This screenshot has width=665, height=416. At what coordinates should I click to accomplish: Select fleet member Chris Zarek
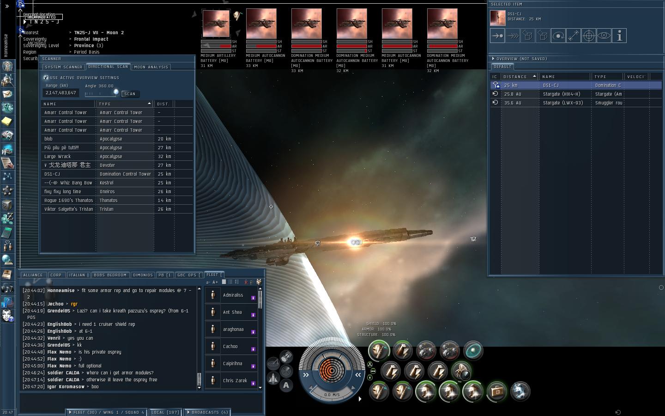(231, 380)
